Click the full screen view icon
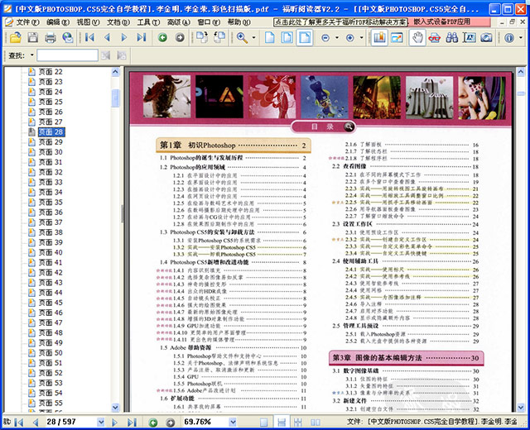Viewport: 530px width, 430px height. click(x=397, y=37)
